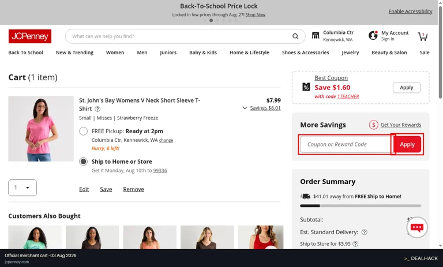
Task: Click the delivery truck icon
Action: [x=305, y=197]
